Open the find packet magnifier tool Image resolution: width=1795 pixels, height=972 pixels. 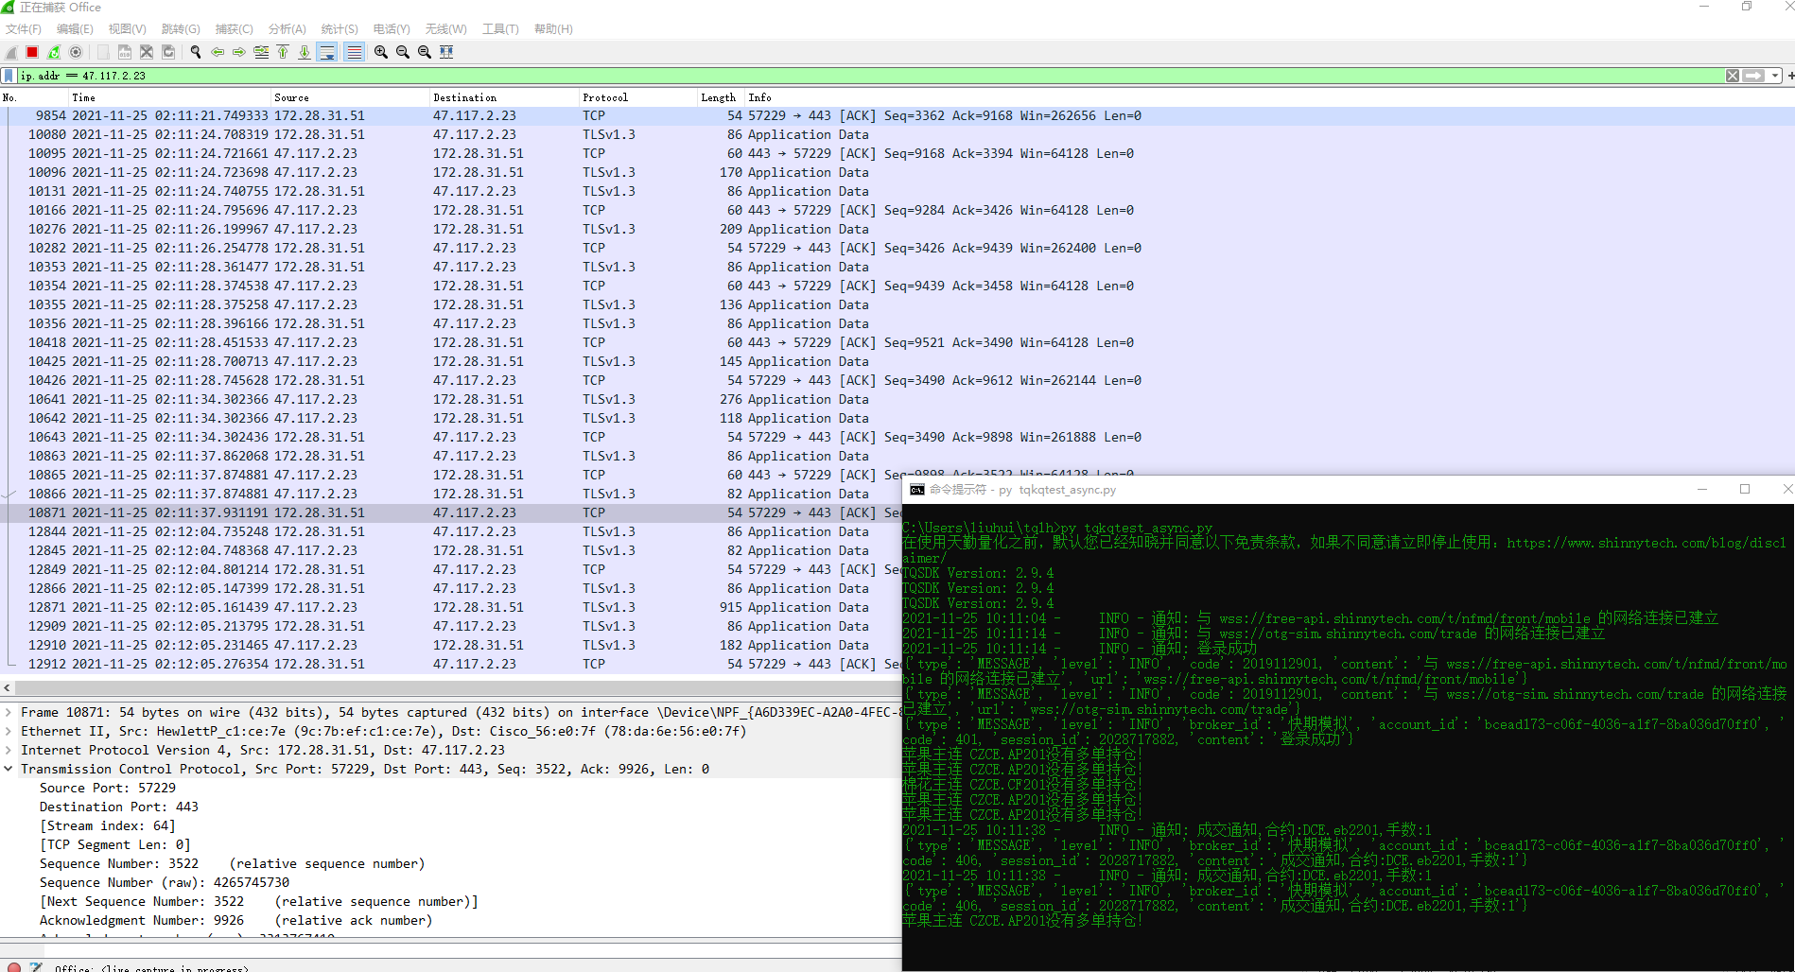[x=196, y=52]
